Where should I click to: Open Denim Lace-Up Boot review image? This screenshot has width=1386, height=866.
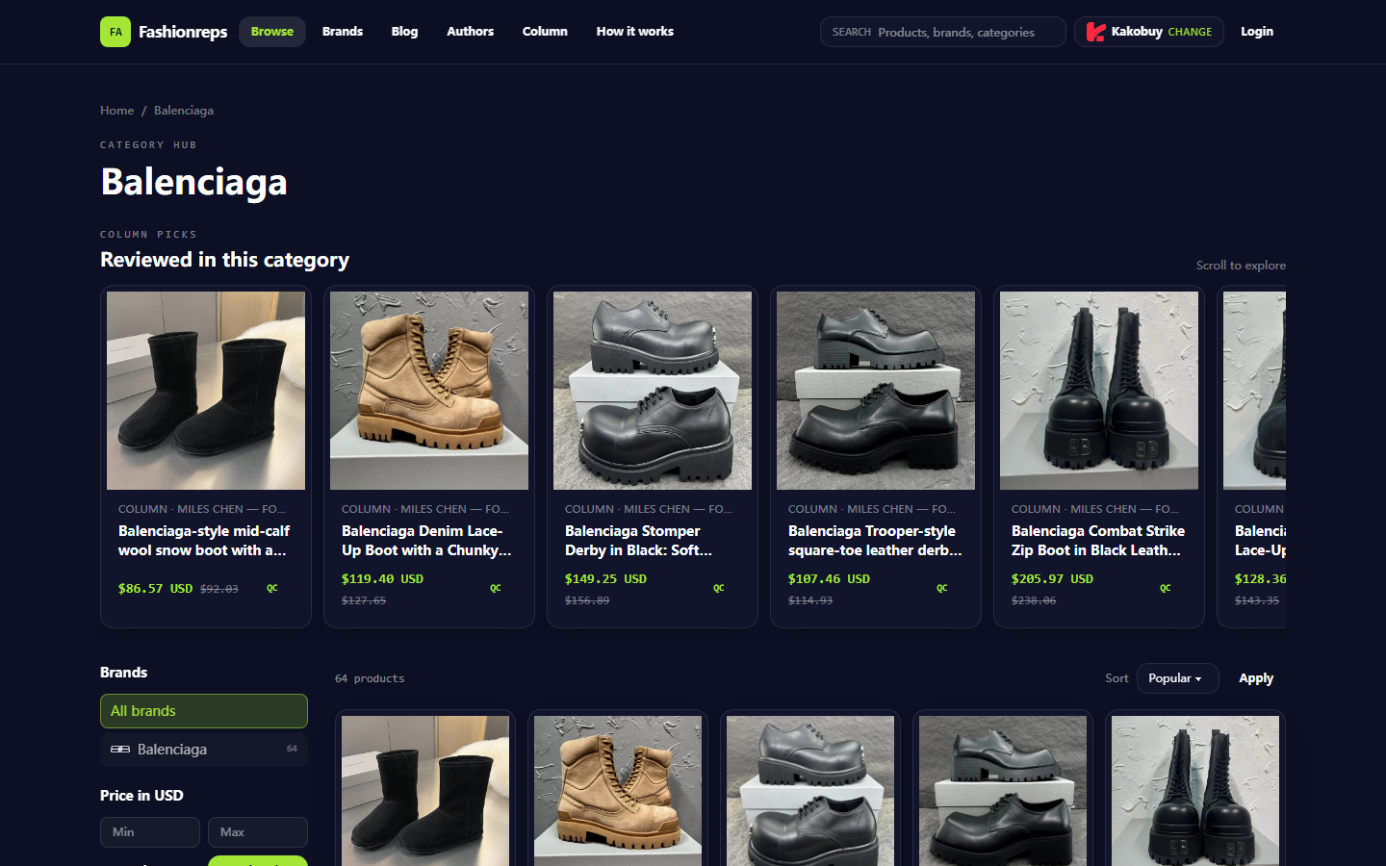click(429, 391)
